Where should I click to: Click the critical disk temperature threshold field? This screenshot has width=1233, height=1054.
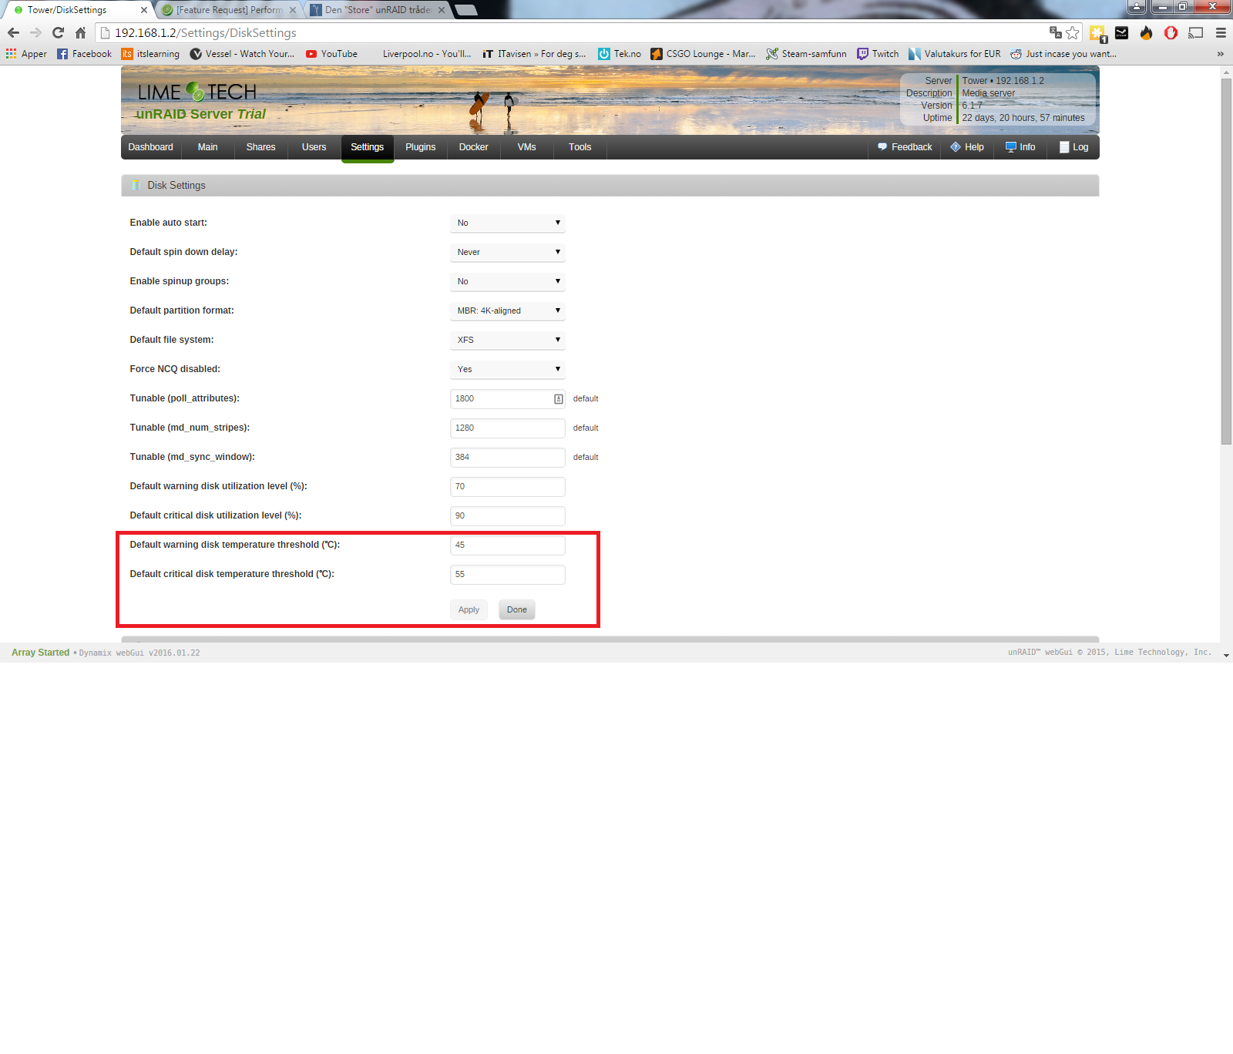pyautogui.click(x=507, y=575)
